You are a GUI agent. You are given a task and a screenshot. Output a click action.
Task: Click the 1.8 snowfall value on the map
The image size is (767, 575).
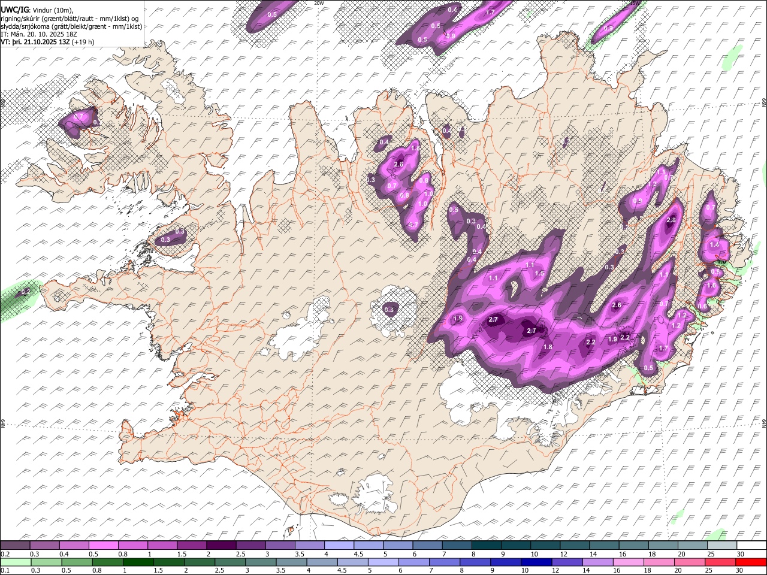click(x=548, y=347)
